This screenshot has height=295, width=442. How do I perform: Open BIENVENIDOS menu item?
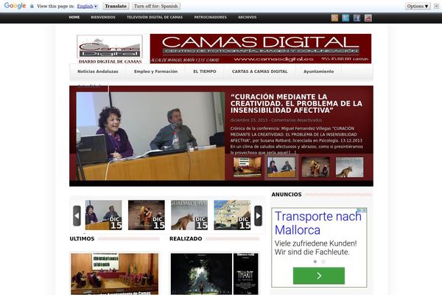pyautogui.click(x=103, y=17)
